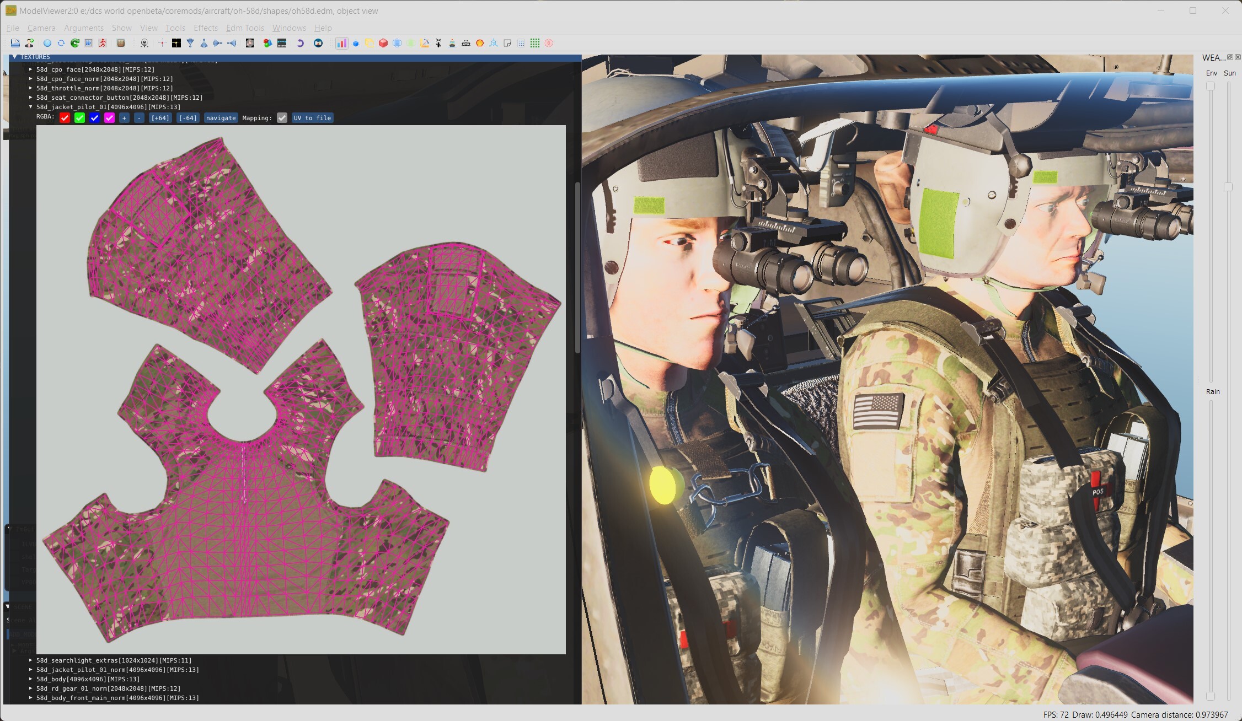Click the weather panel float/undock icon
1242x721 pixels.
pyautogui.click(x=1230, y=57)
